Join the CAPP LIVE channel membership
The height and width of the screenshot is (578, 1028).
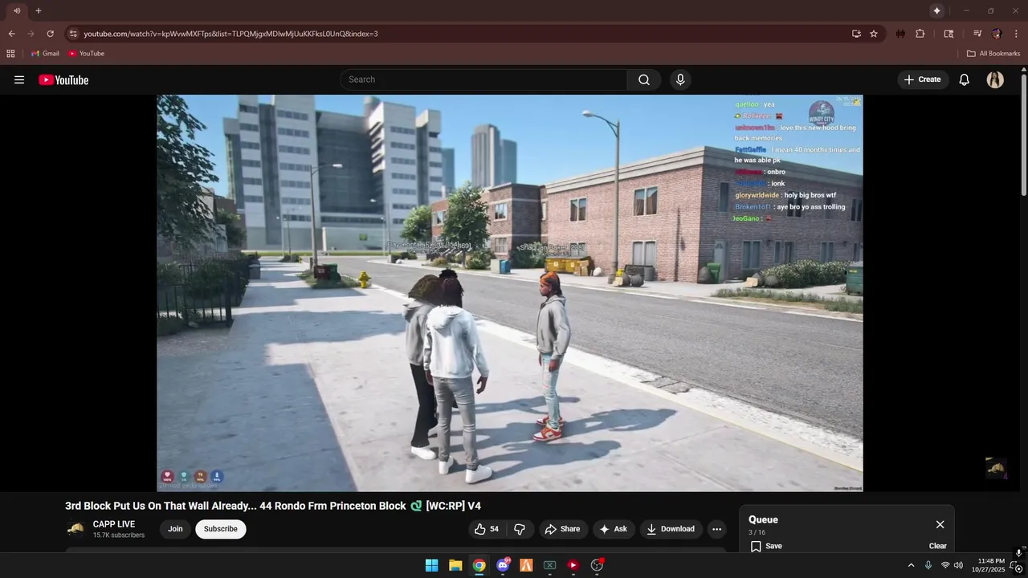tap(175, 529)
